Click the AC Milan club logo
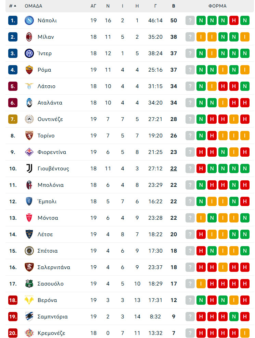 pyautogui.click(x=29, y=37)
